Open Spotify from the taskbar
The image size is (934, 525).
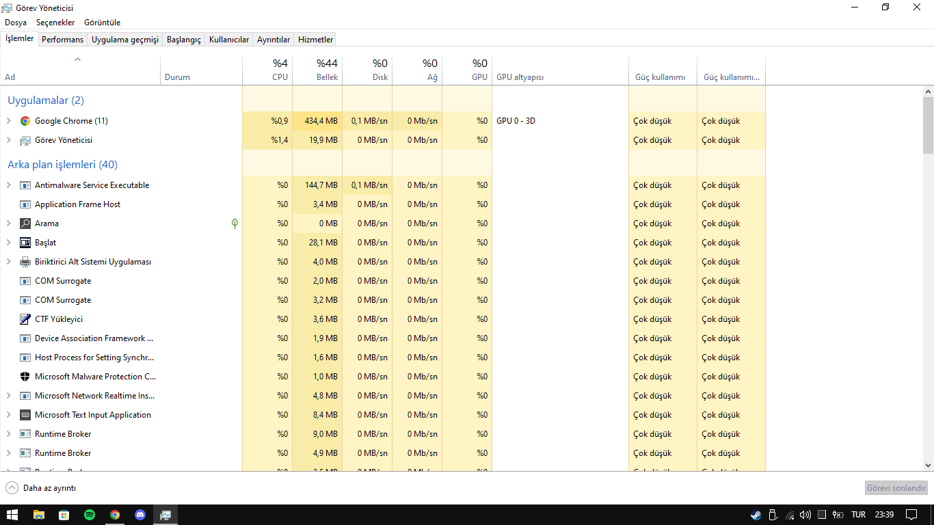click(x=90, y=515)
